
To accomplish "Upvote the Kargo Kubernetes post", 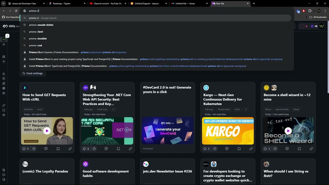I will point(205,149).
